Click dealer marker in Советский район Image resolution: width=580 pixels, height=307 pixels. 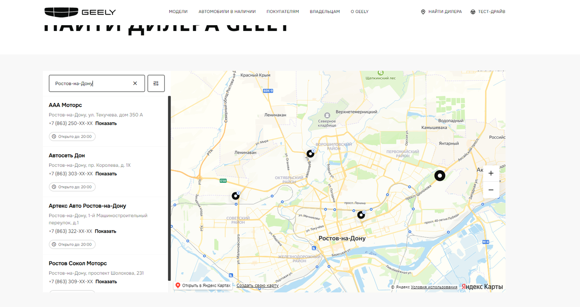coord(235,196)
